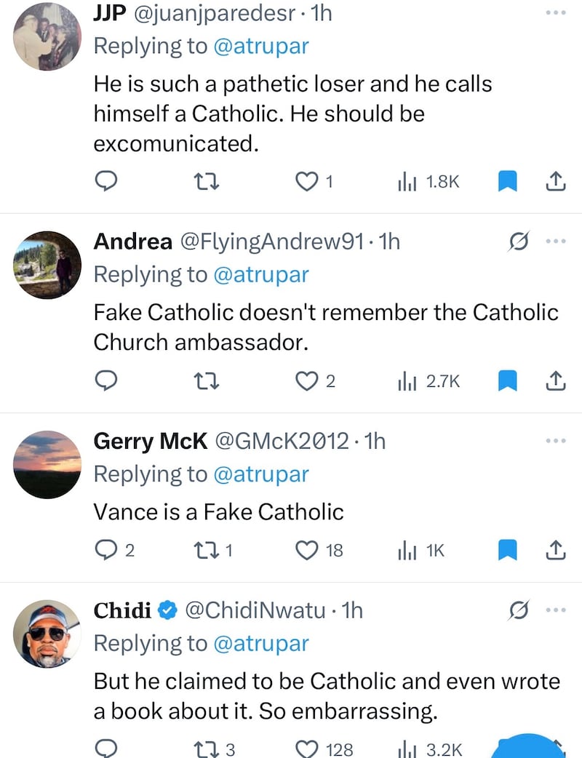This screenshot has width=582, height=758.
Task: Open reply thread on Gerry McK's tweet
Action: (107, 550)
